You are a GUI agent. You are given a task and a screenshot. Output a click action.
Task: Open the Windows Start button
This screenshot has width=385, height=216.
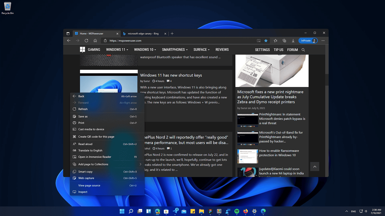(122, 211)
